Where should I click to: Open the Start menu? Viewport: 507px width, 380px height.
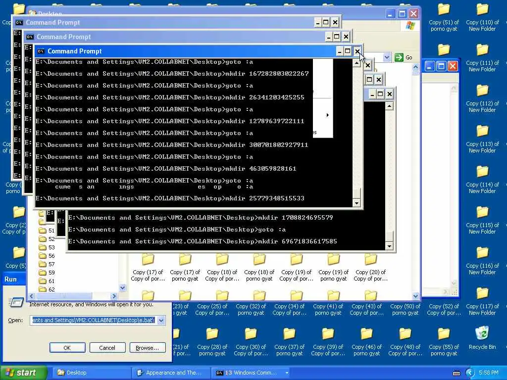click(x=23, y=373)
